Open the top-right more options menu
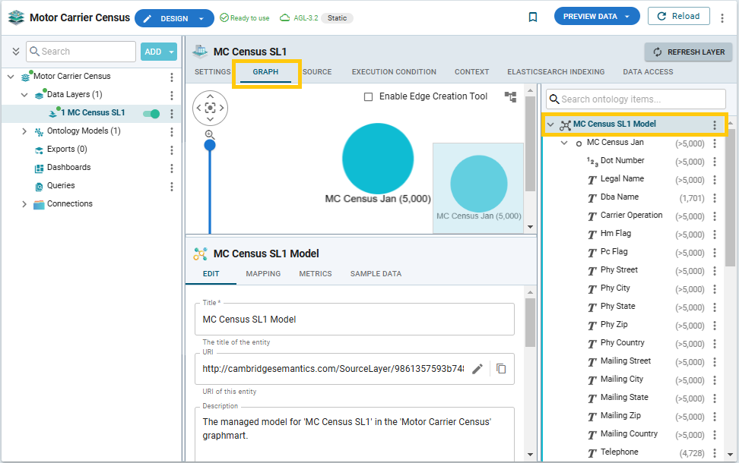The image size is (739, 463). pyautogui.click(x=721, y=17)
